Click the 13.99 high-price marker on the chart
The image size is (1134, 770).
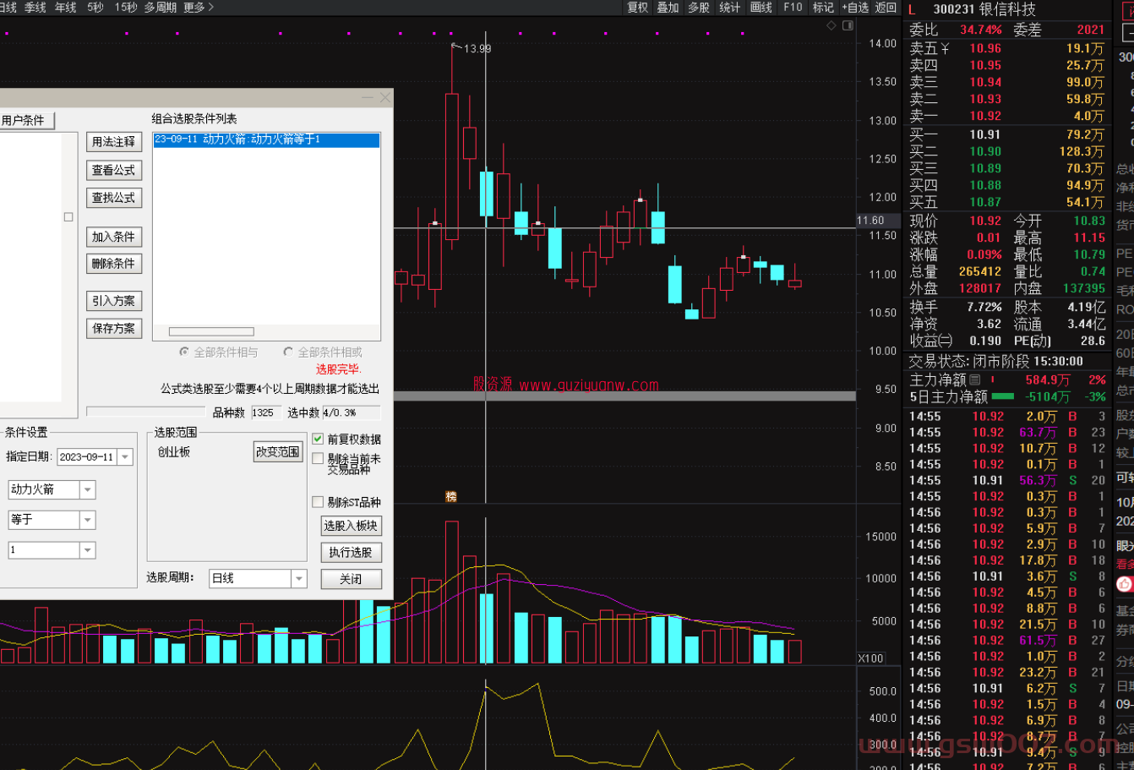[x=477, y=49]
